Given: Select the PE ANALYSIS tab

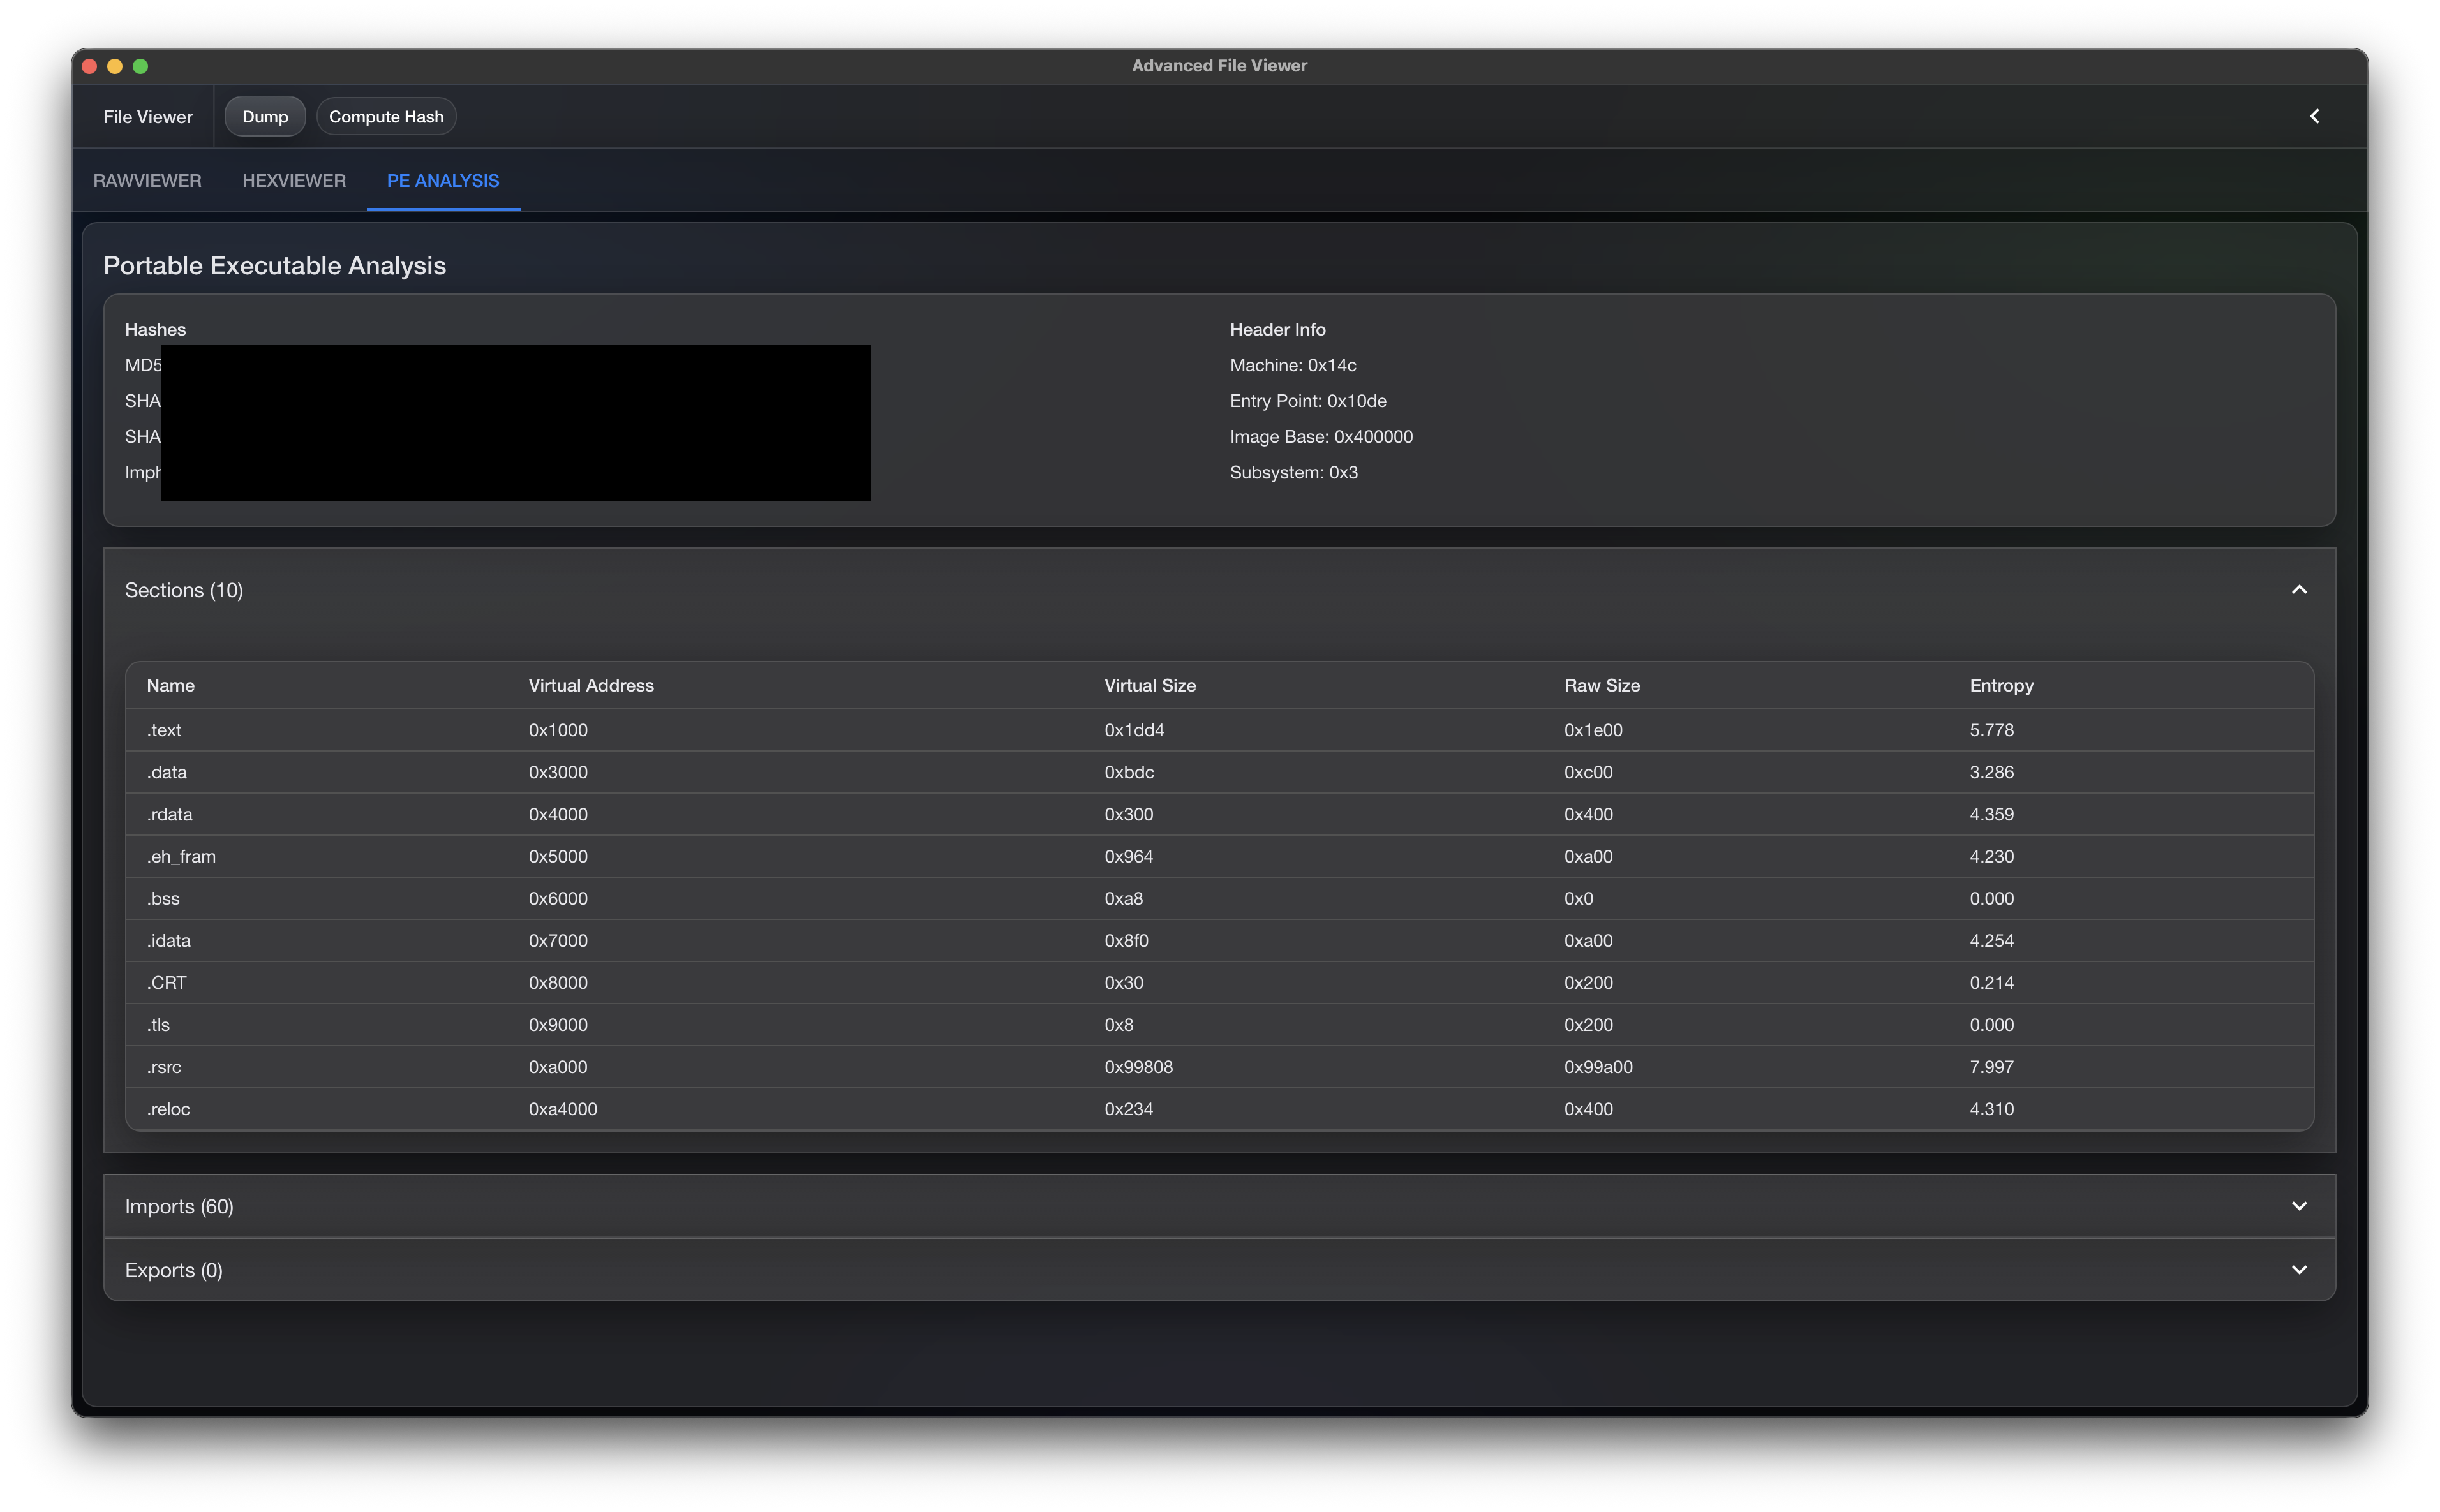Looking at the screenshot, I should (x=443, y=181).
